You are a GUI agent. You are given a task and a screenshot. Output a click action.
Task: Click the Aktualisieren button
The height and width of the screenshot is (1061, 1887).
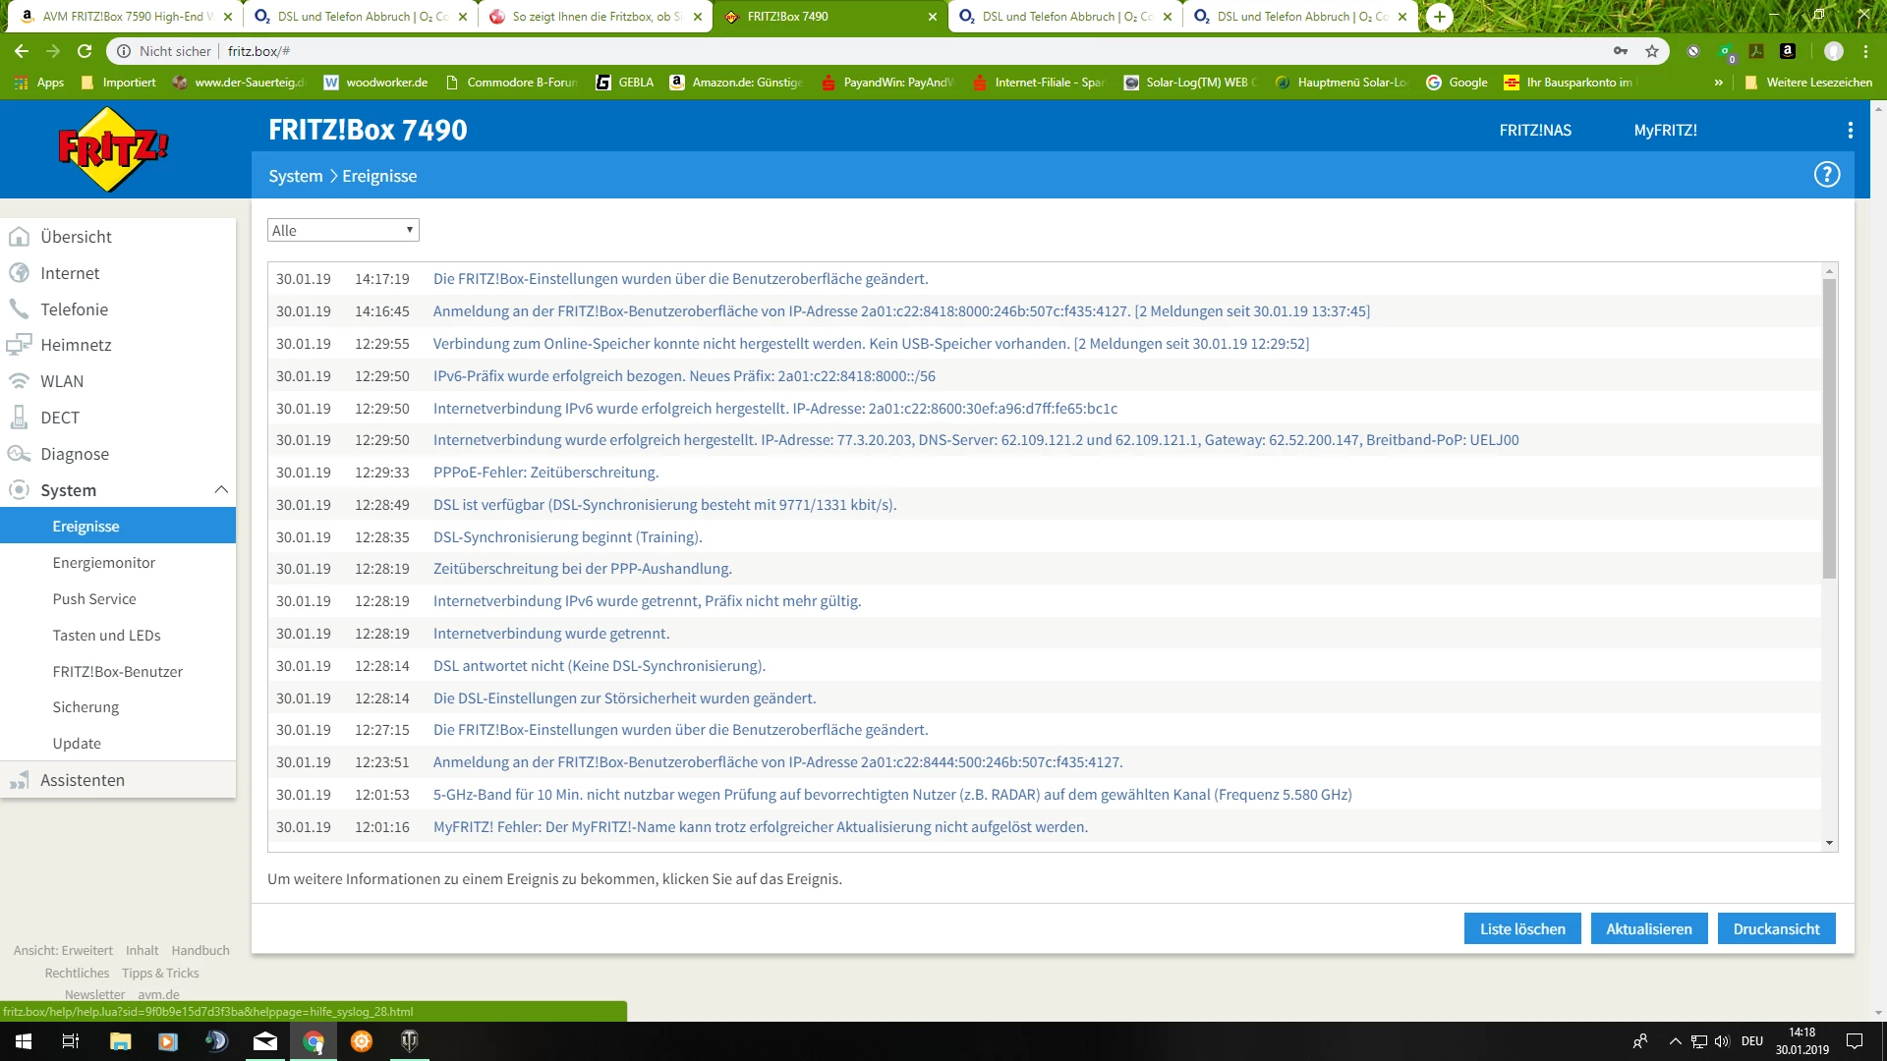pyautogui.click(x=1648, y=928)
